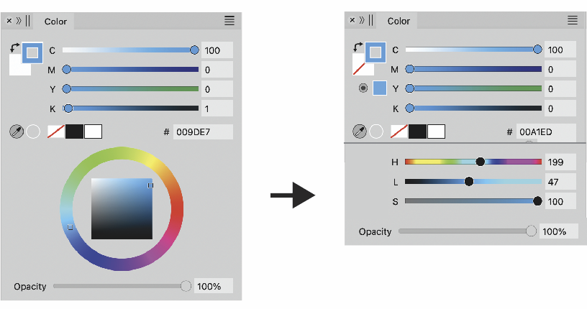Image resolution: width=587 pixels, height=309 pixels.
Task: Close the color wheel panel with X
Action: (x=9, y=21)
